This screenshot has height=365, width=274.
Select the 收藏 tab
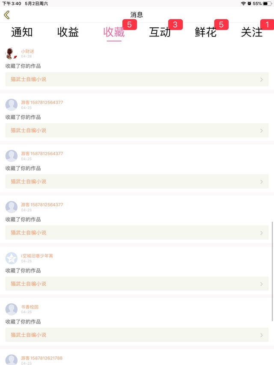pos(114,32)
